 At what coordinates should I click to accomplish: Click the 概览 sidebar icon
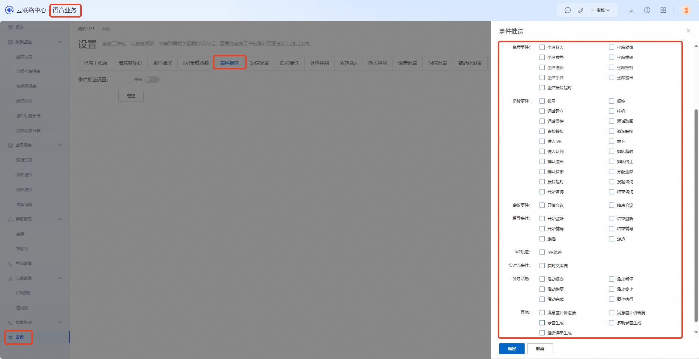[x=10, y=27]
